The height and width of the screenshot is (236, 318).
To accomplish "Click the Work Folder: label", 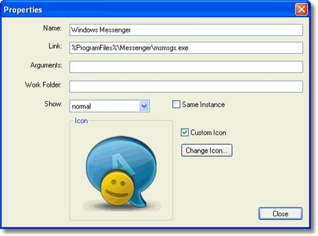I will pos(43,85).
